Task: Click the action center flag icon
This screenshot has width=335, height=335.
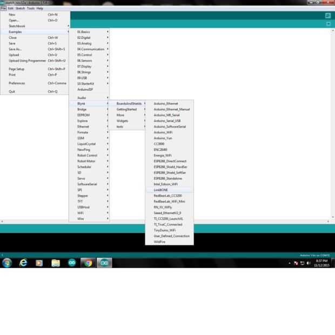Action: pyautogui.click(x=296, y=263)
